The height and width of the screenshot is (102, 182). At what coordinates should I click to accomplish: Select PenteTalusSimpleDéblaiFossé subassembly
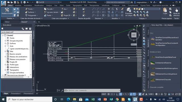164,57
